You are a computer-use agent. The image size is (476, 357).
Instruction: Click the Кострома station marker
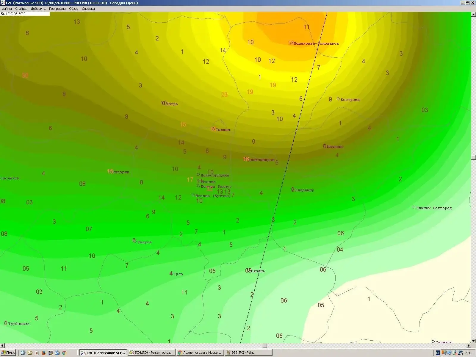click(338, 99)
